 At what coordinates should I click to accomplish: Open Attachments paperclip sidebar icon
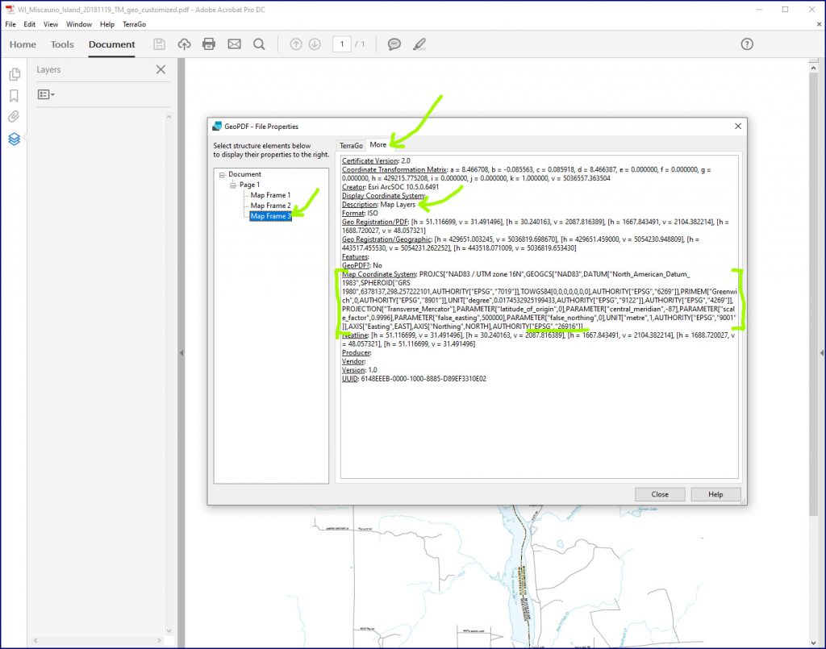pos(15,116)
